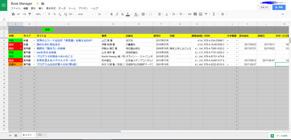Select ISBN cell 978-4-334-03996-7
291x140 pixels.
pos(215,41)
